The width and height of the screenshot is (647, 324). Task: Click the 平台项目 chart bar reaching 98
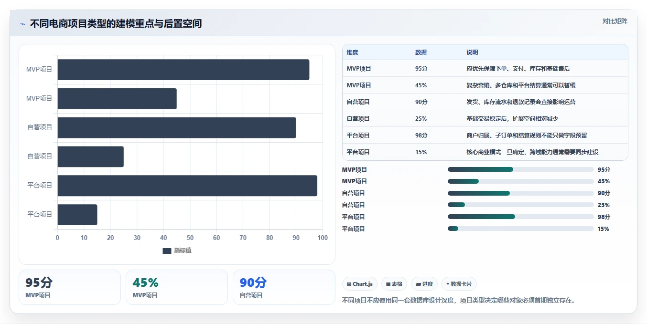(x=187, y=186)
